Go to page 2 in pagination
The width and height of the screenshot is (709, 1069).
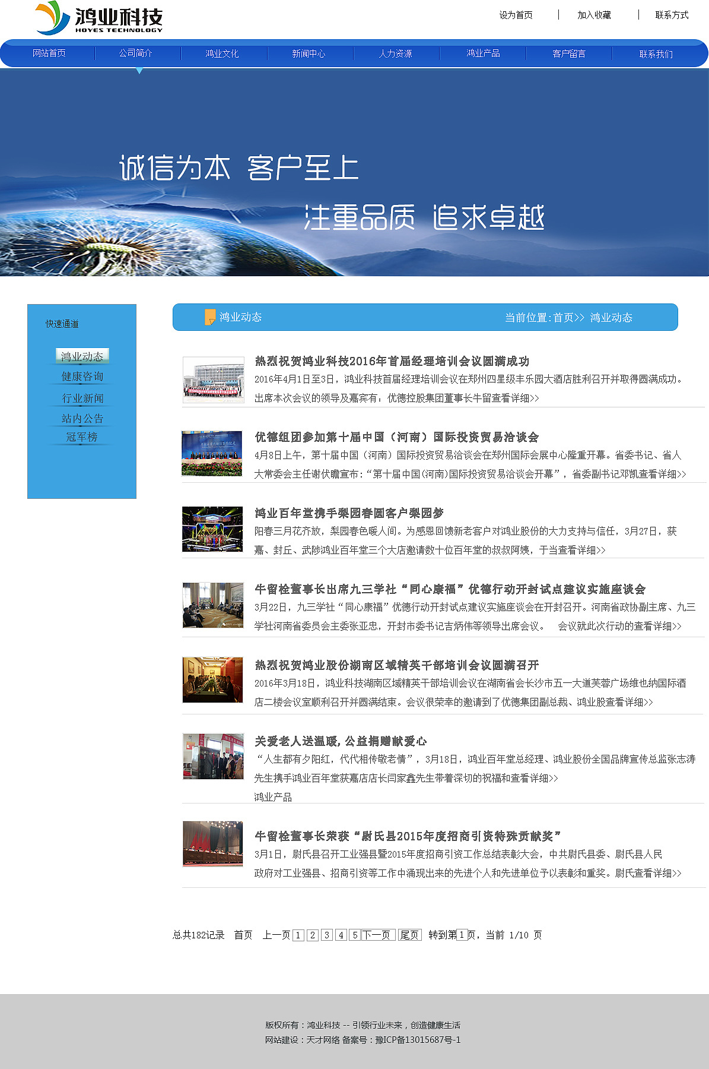(x=313, y=935)
